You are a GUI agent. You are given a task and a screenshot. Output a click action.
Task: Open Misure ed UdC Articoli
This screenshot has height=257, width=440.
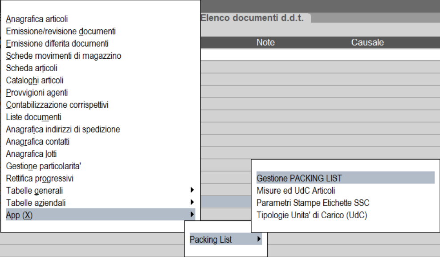(296, 191)
